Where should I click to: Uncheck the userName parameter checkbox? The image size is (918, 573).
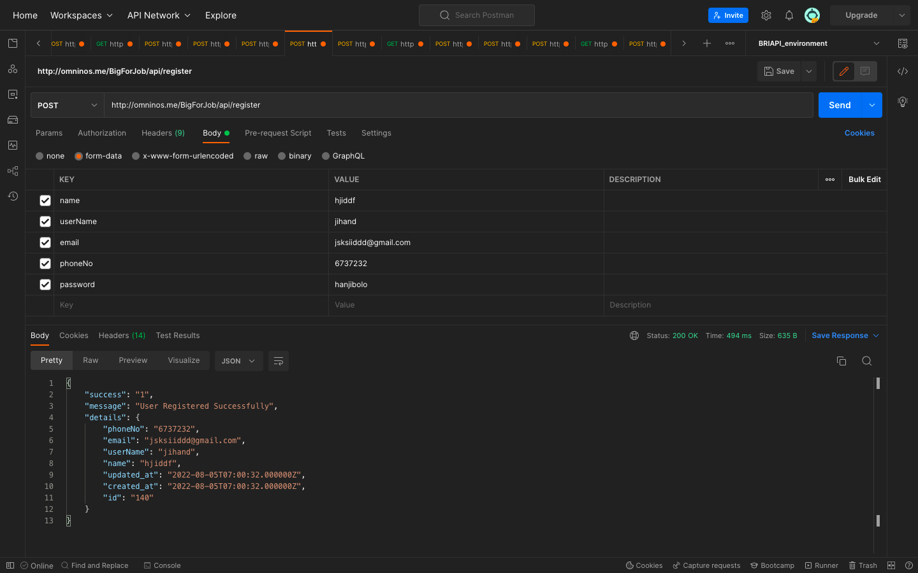coord(45,222)
